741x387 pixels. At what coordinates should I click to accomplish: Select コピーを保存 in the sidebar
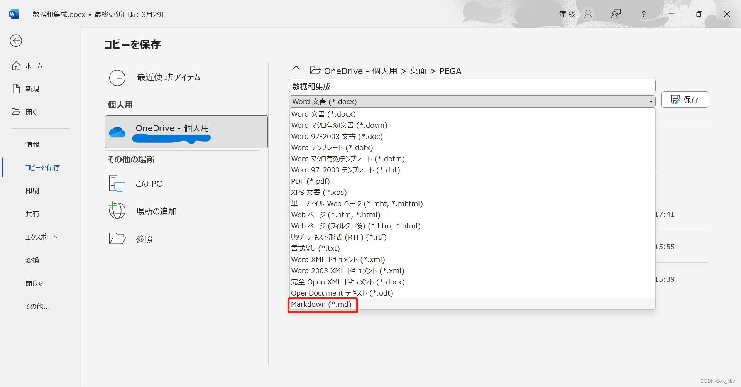tap(42, 167)
